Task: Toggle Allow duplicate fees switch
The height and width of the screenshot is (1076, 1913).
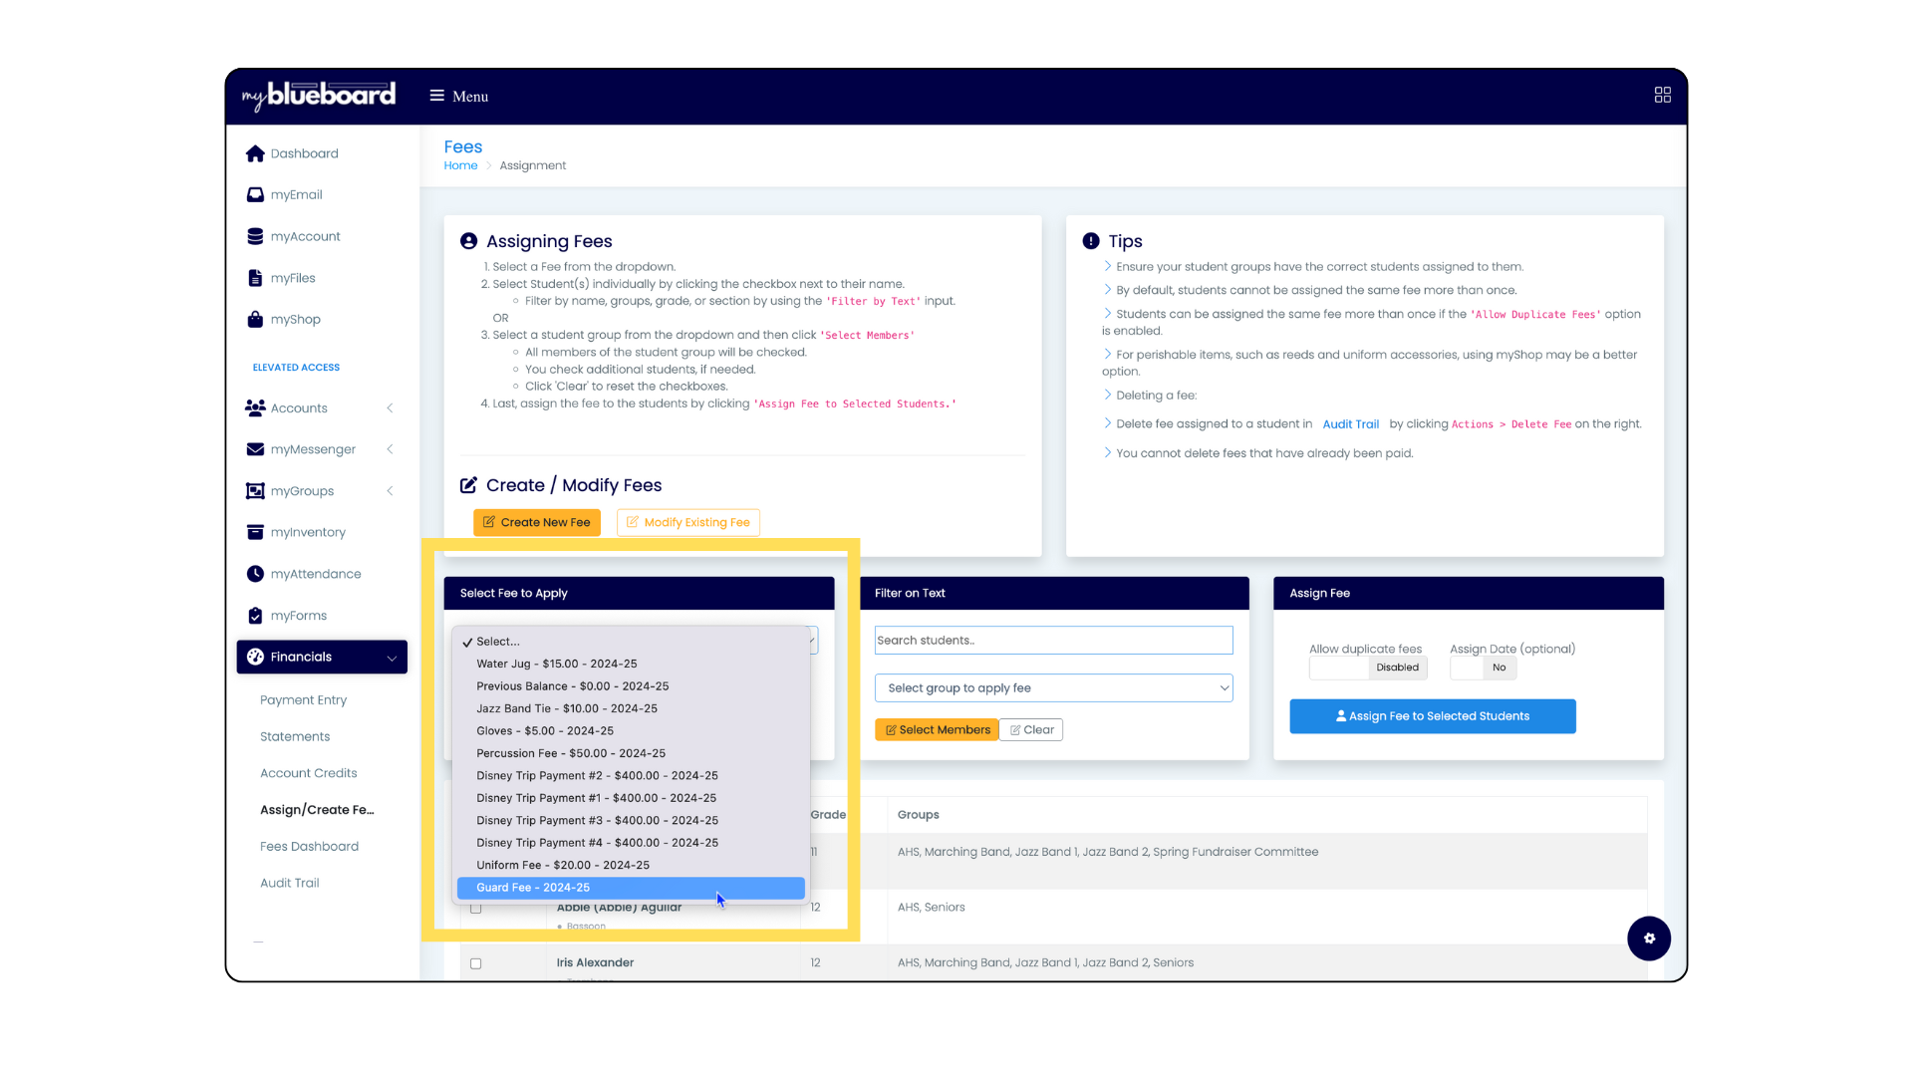Action: click(1367, 668)
